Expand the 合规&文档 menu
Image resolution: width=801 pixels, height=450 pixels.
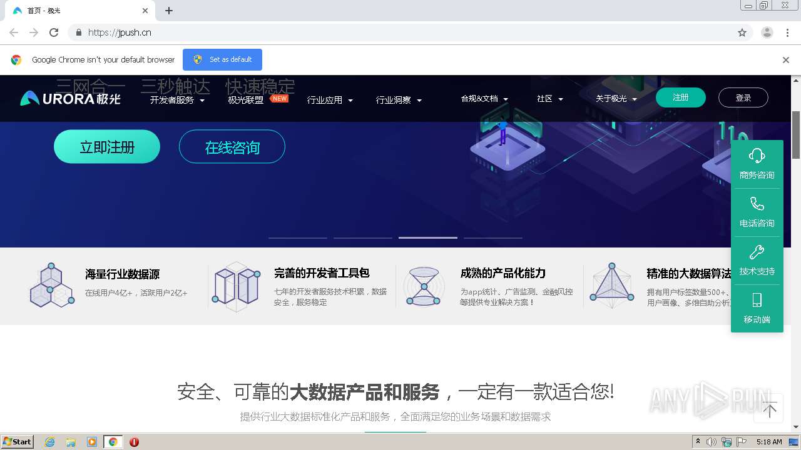pyautogui.click(x=484, y=99)
